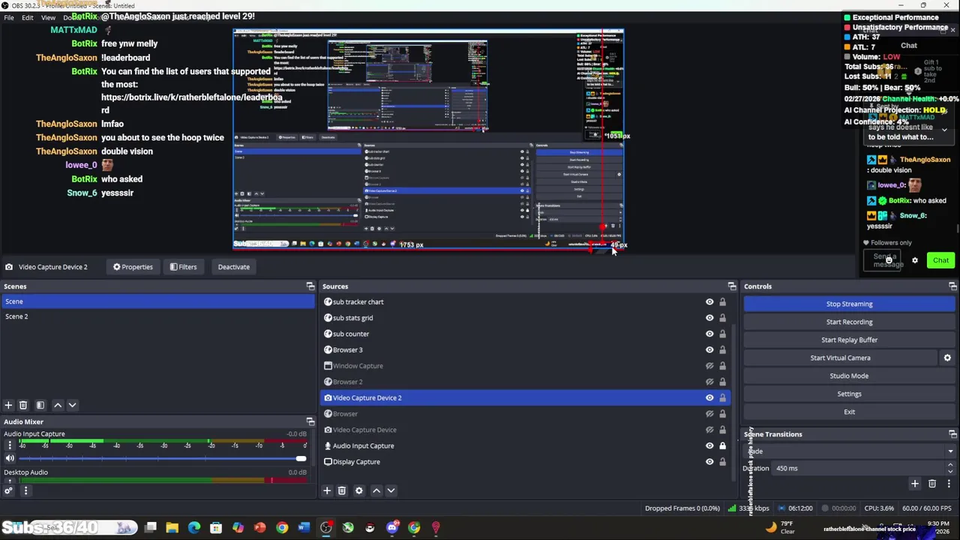The image size is (960, 540).
Task: Click the transition Duration field
Action: (859, 469)
